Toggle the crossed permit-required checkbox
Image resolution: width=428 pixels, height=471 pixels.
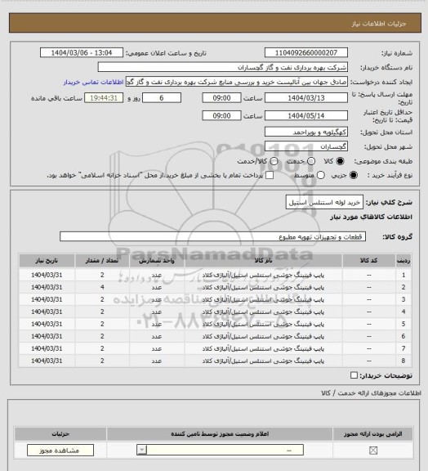(x=373, y=451)
